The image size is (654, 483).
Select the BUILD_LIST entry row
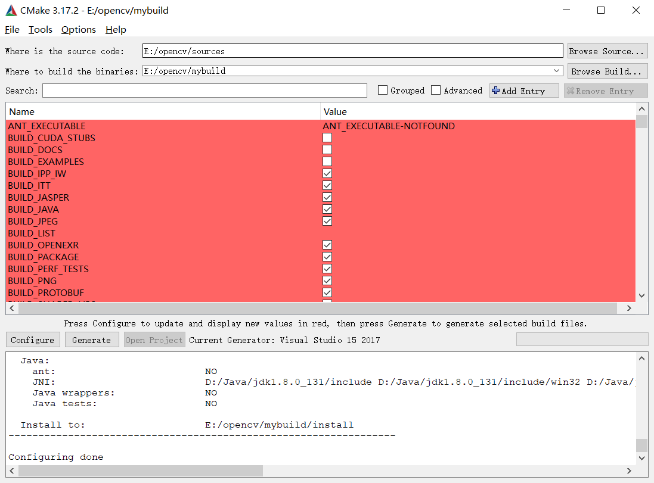click(320, 233)
